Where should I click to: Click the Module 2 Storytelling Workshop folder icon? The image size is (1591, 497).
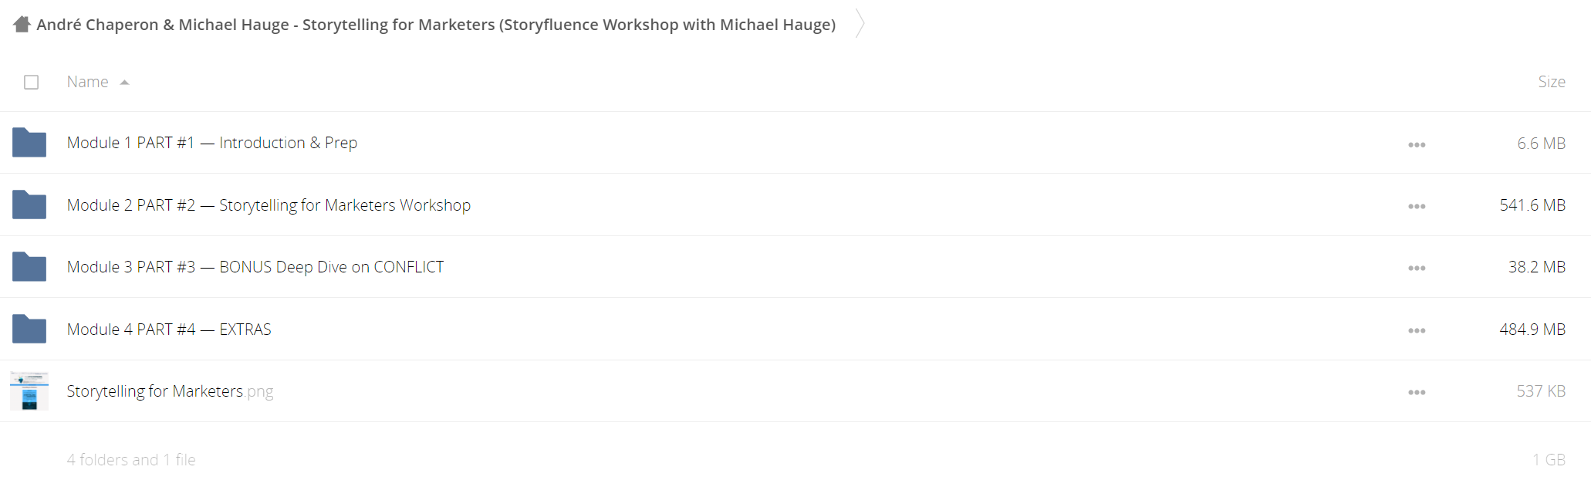(x=29, y=205)
